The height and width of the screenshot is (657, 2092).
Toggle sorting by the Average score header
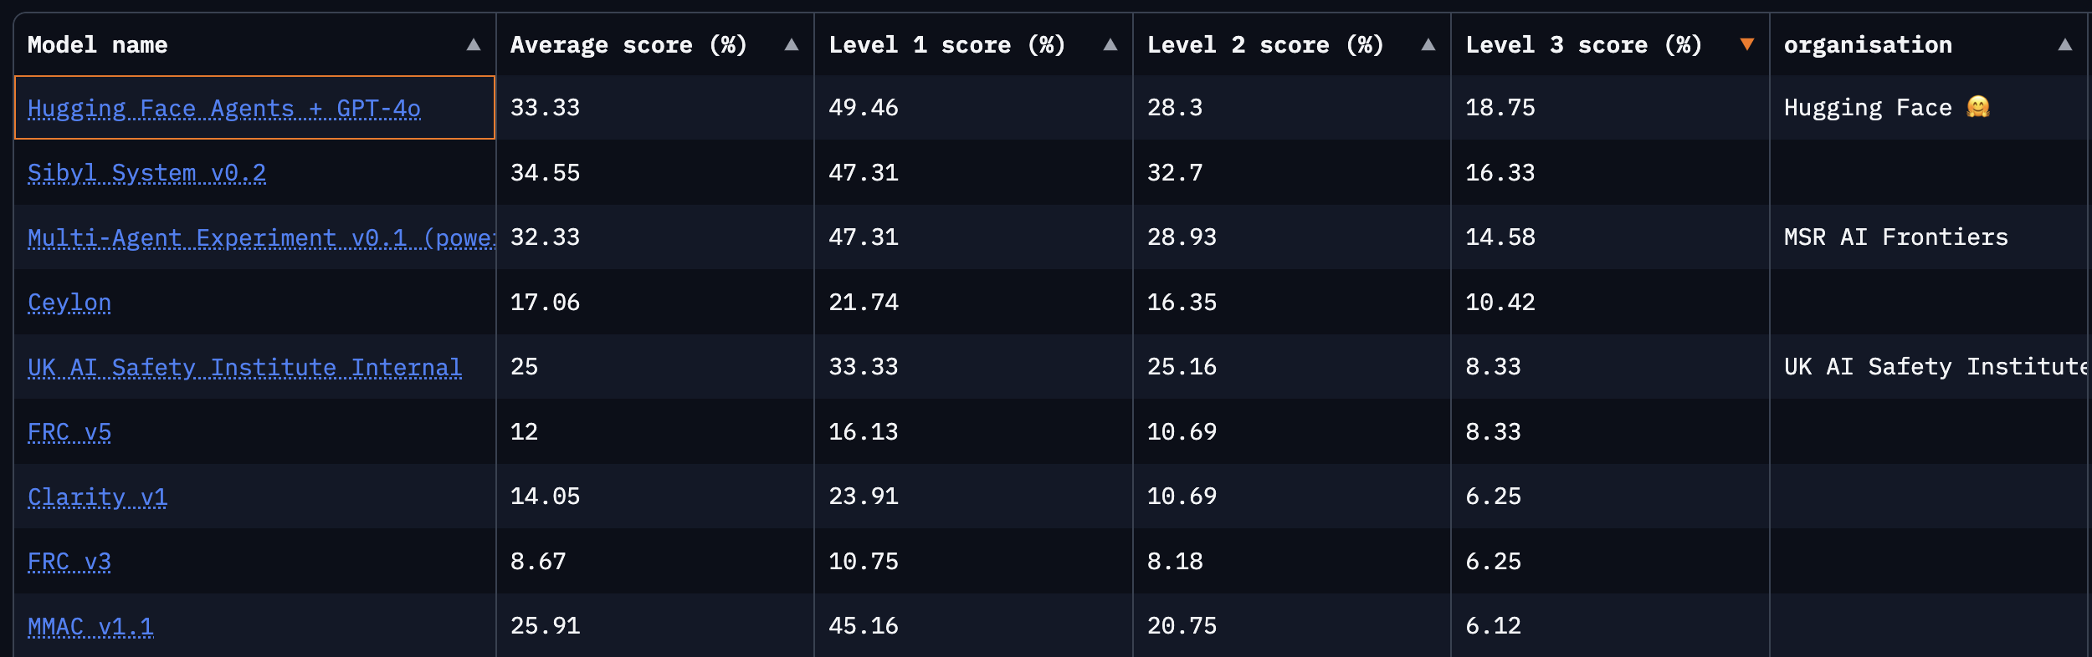(x=628, y=44)
